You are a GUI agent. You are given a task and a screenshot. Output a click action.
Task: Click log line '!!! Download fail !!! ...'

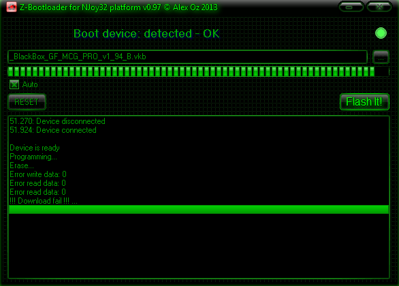click(x=44, y=201)
